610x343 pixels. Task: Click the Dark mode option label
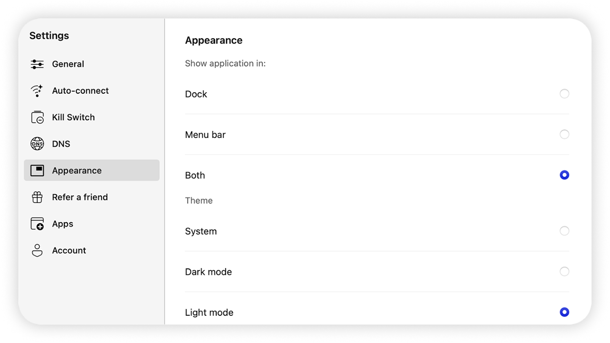point(209,272)
